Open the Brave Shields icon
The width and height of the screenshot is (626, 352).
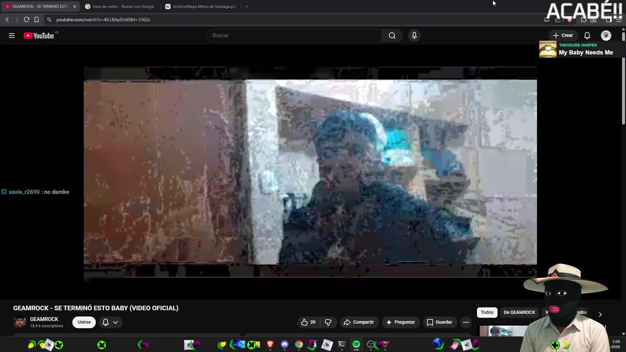coord(569,20)
